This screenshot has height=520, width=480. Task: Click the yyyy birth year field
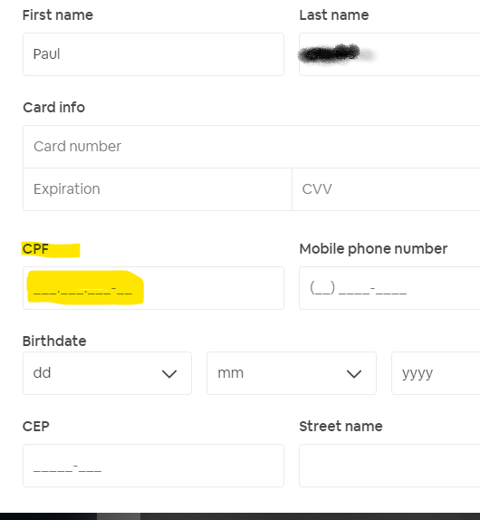(x=436, y=373)
